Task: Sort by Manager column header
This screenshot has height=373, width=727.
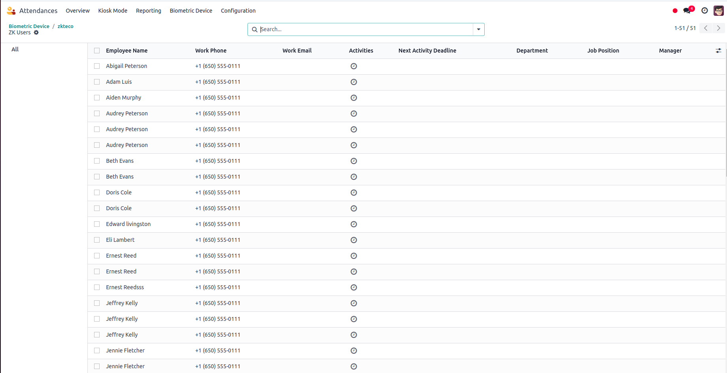Action: pos(670,51)
